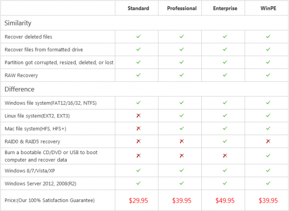Click the $39.95 WinPE price
The width and height of the screenshot is (289, 211).
(268, 200)
